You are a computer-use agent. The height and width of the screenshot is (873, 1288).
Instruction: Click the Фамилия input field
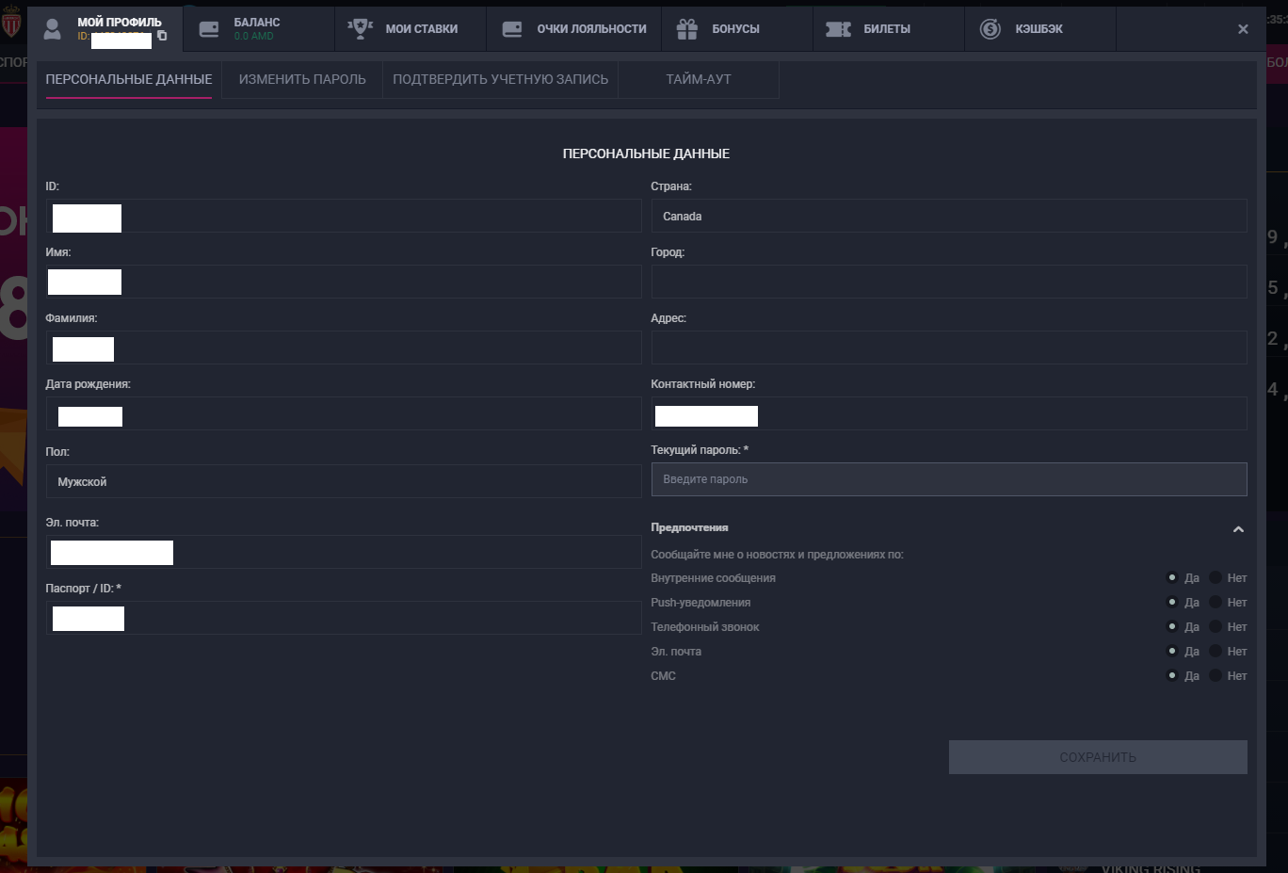click(344, 348)
